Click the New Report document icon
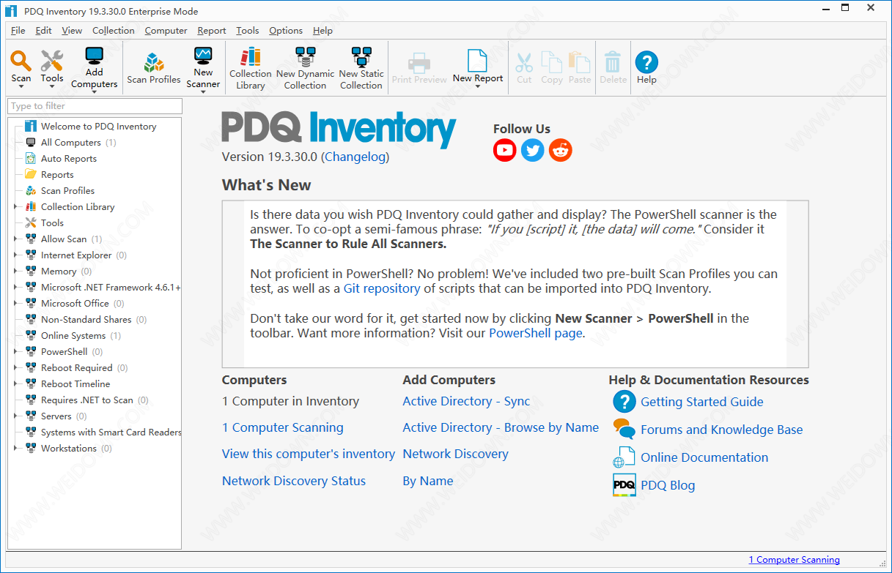The width and height of the screenshot is (892, 573). tap(478, 61)
